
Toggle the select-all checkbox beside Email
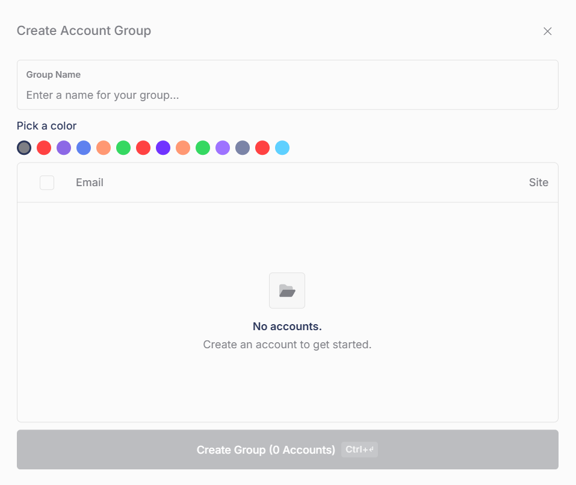[47, 183]
